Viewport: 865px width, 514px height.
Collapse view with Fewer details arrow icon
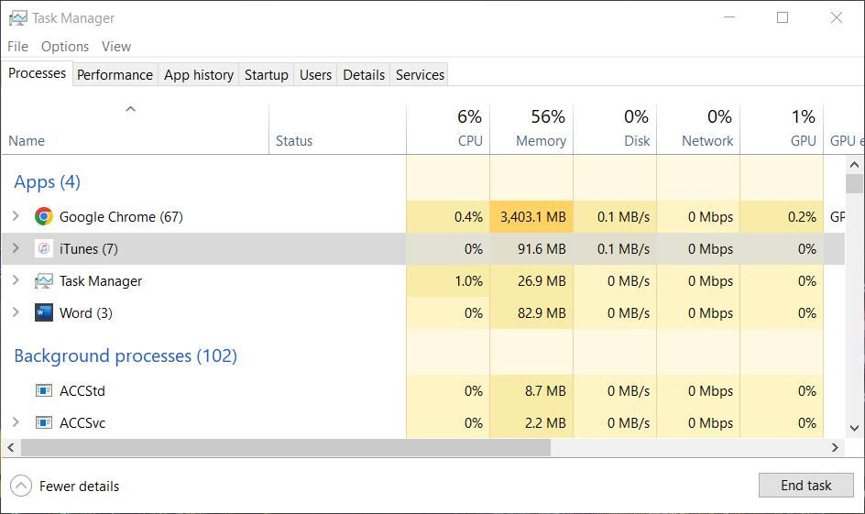pyautogui.click(x=20, y=487)
